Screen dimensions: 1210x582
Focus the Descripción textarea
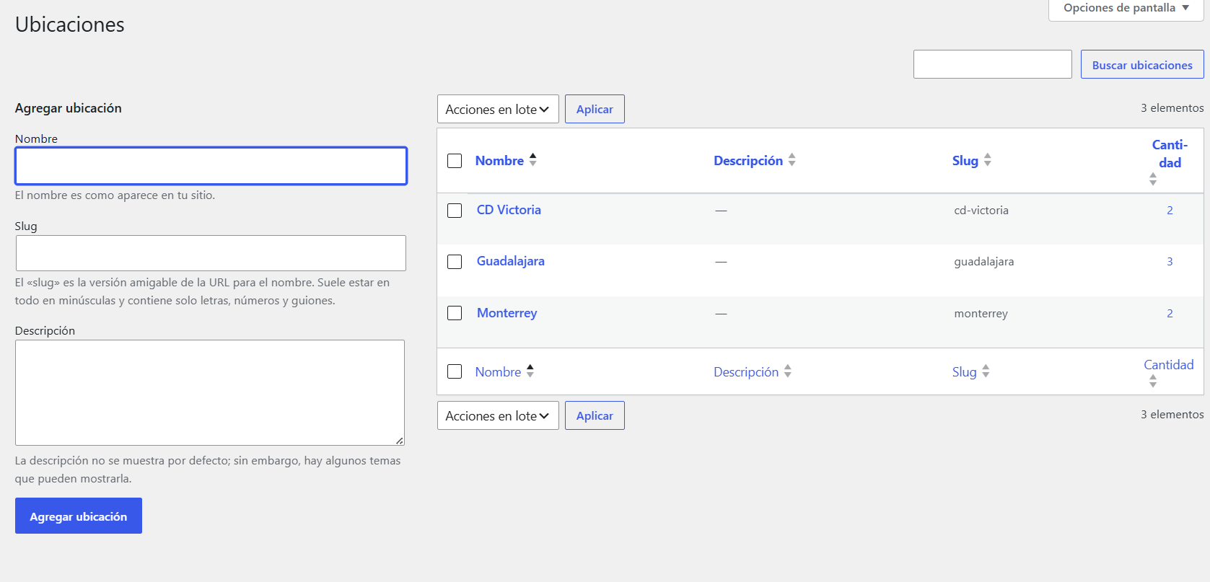(210, 392)
